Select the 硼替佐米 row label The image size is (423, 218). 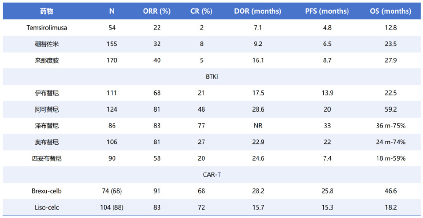tap(47, 44)
